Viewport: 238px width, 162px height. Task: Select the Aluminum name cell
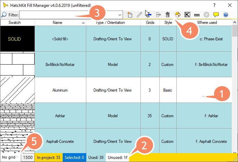pos(60,90)
